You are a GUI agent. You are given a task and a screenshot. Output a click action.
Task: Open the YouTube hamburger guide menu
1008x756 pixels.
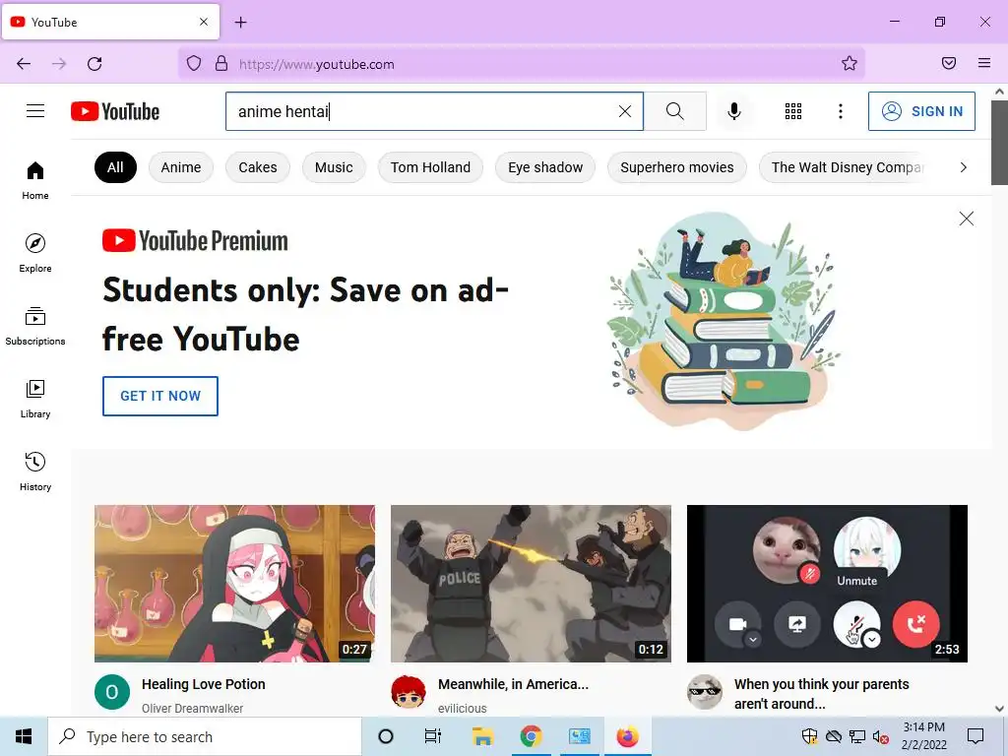35,111
